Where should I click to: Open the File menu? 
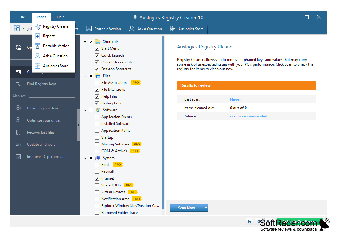pyautogui.click(x=22, y=17)
